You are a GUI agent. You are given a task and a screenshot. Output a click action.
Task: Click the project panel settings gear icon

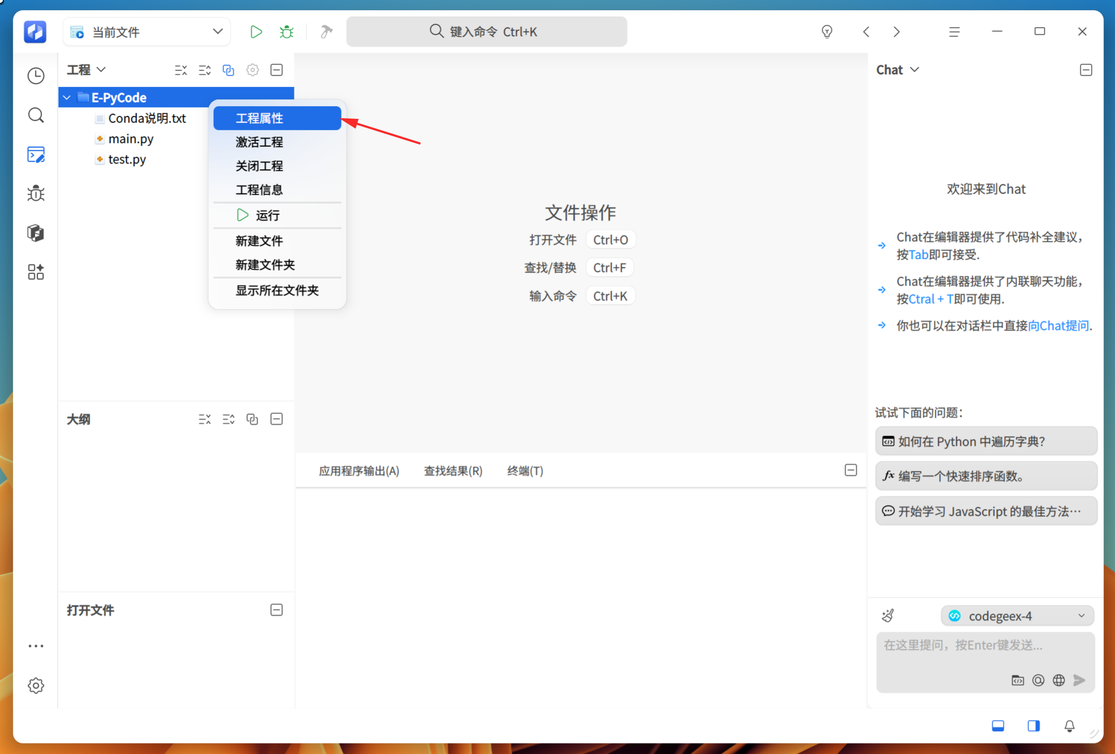pos(252,70)
